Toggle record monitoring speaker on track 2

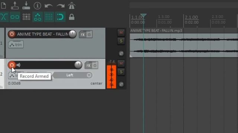click(19, 65)
